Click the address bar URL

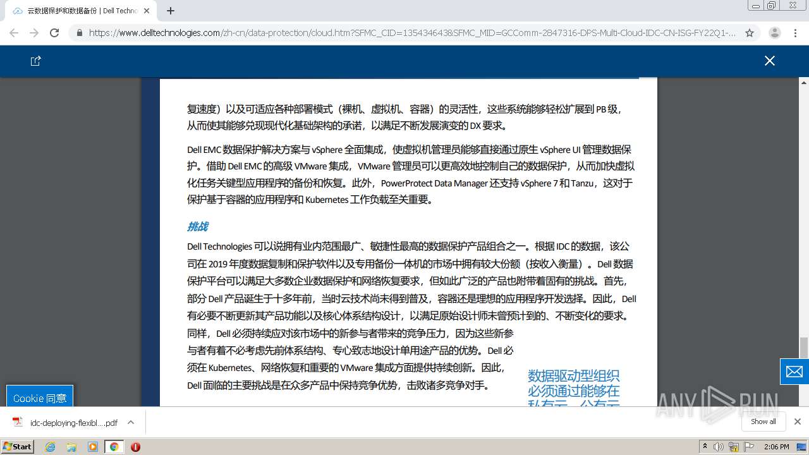pyautogui.click(x=412, y=33)
